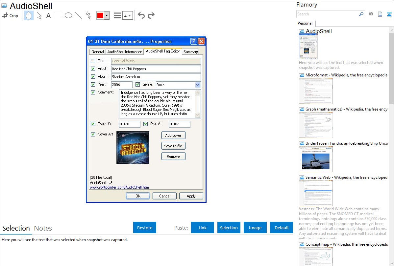Click the Track # field 01/28

(x=130, y=124)
